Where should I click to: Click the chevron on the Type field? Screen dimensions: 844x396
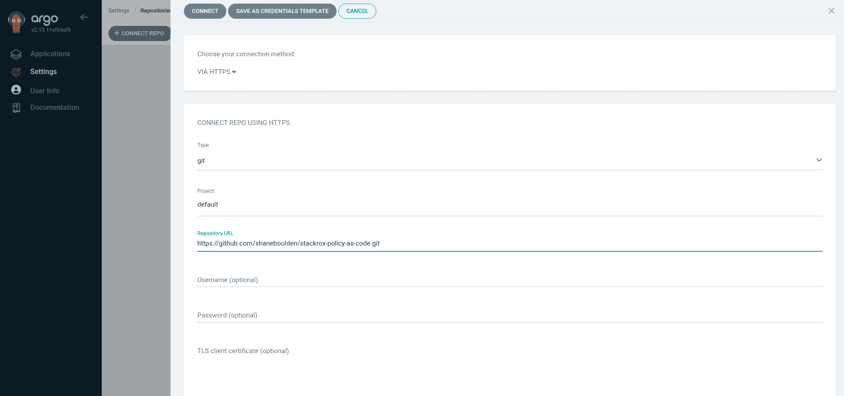(x=819, y=160)
